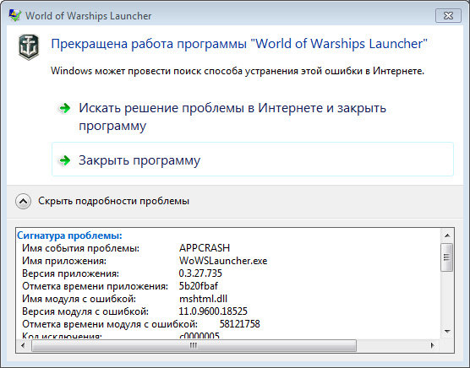Click details vertical scrollbar down arrow
The width and height of the screenshot is (470, 368).
coord(447,332)
